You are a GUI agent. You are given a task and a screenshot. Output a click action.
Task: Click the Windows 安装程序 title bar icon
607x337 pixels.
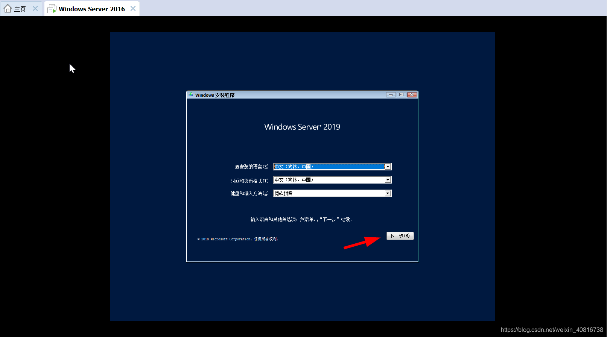tap(191, 95)
